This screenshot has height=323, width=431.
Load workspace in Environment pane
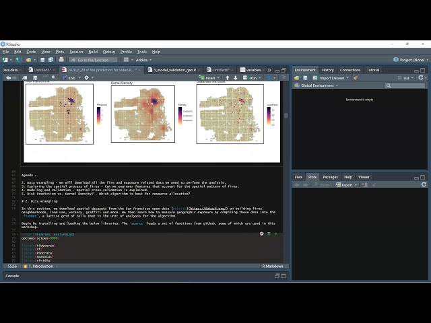296,78
